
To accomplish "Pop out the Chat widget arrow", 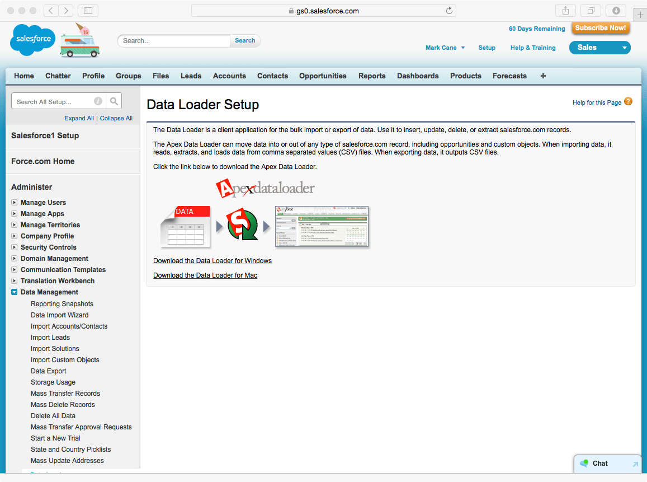I will pyautogui.click(x=635, y=464).
